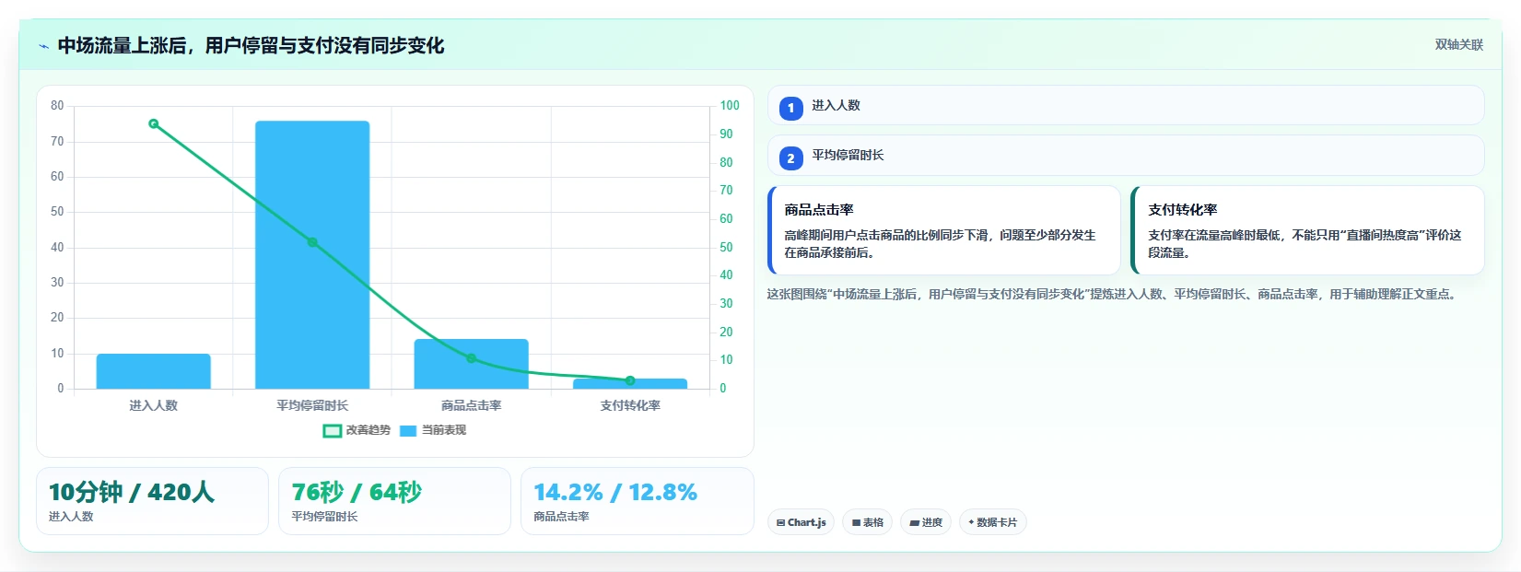Viewport: 1521px width, 572px height.
Task: Click the blue number 1 badge
Action: (790, 108)
